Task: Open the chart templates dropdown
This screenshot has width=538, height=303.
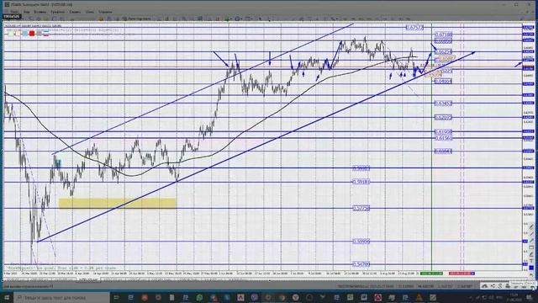Action: 249,19
